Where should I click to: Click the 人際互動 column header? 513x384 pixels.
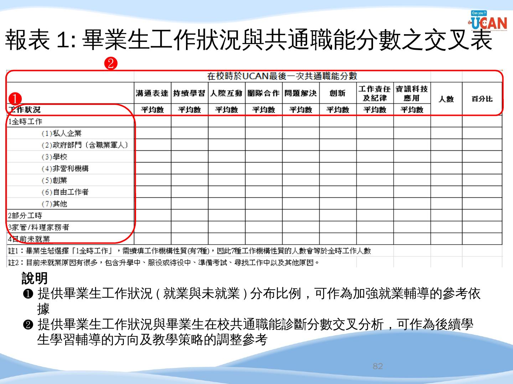click(227, 94)
